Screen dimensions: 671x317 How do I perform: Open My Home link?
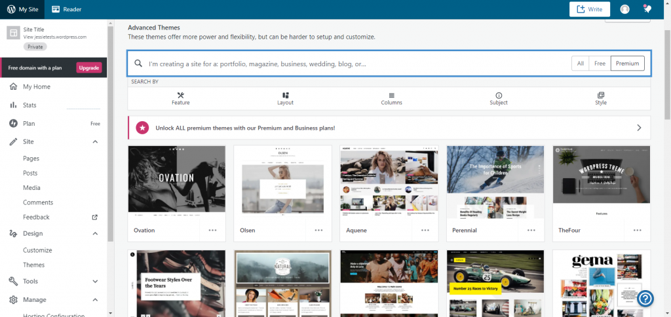coord(37,86)
